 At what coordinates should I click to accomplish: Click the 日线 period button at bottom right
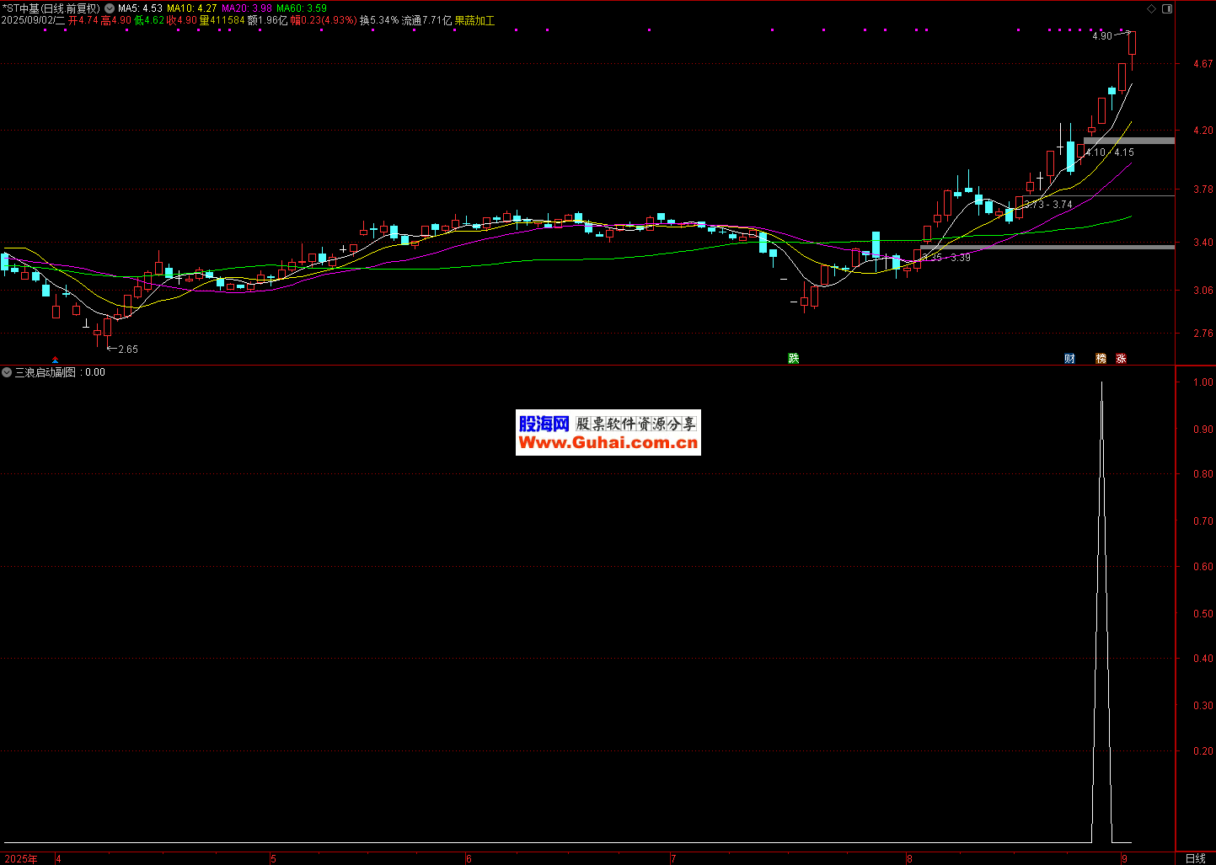click(1195, 858)
